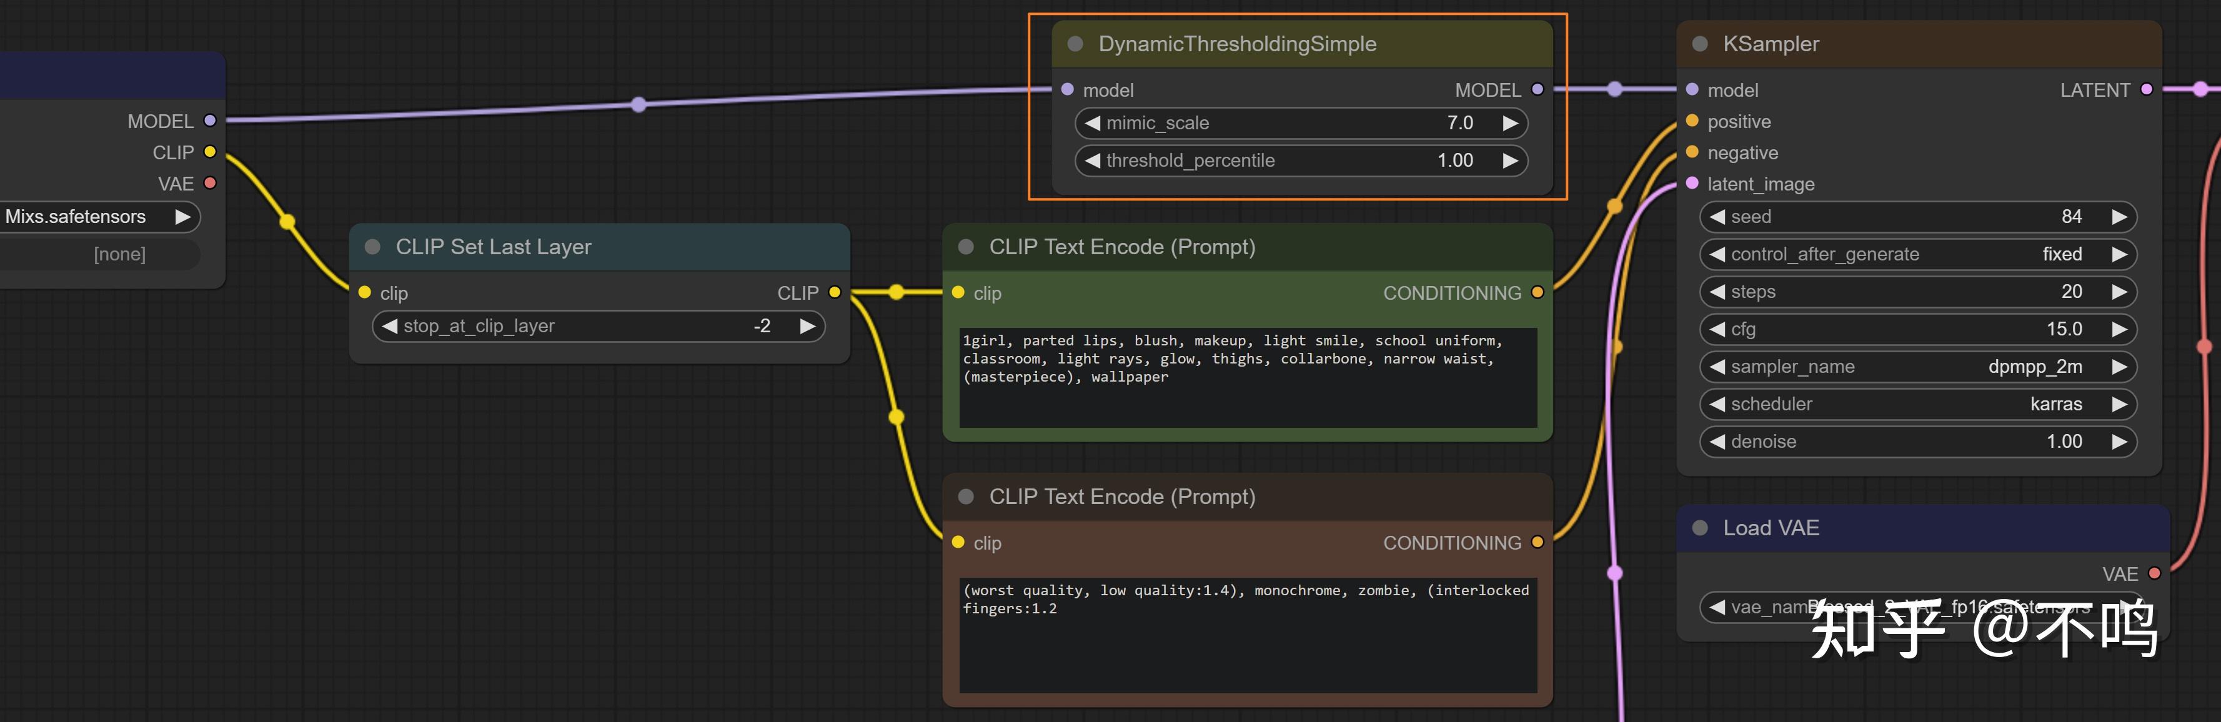Viewport: 2221px width, 722px height.
Task: Click the positive prompt text box
Action: pyautogui.click(x=1247, y=377)
